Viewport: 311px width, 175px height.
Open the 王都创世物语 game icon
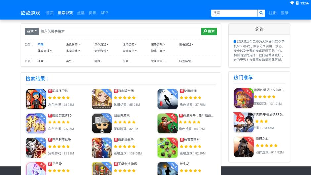coord(102,168)
